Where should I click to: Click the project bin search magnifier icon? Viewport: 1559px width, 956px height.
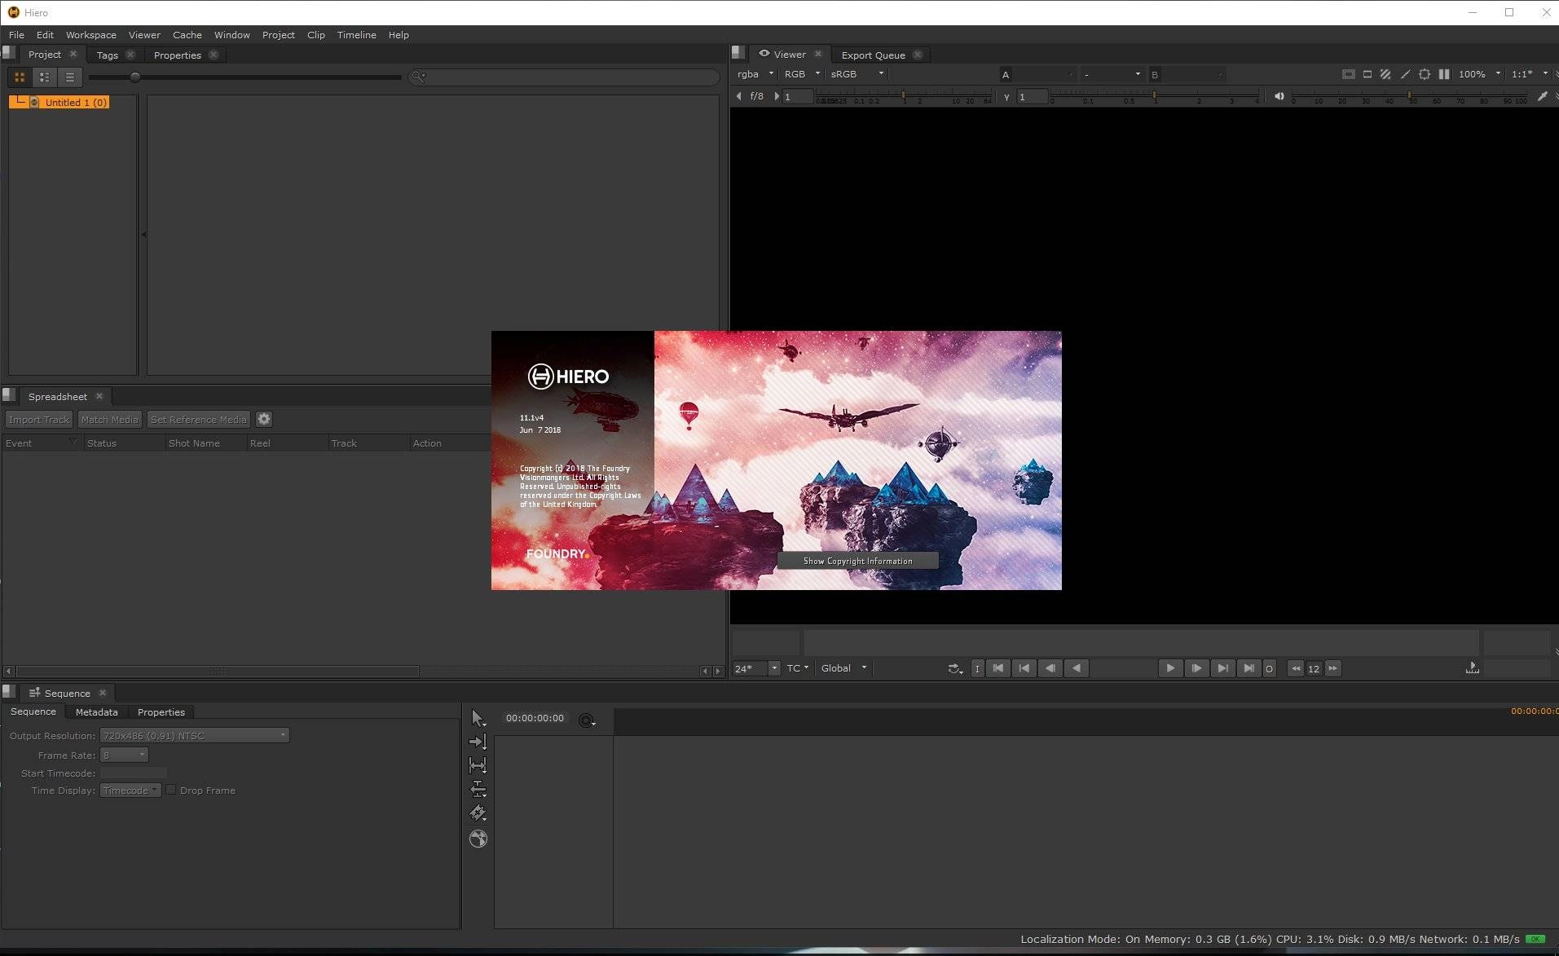(x=419, y=77)
